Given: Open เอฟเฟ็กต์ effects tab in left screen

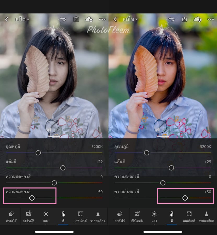Looking at the screenshot, I should click(x=81, y=217).
